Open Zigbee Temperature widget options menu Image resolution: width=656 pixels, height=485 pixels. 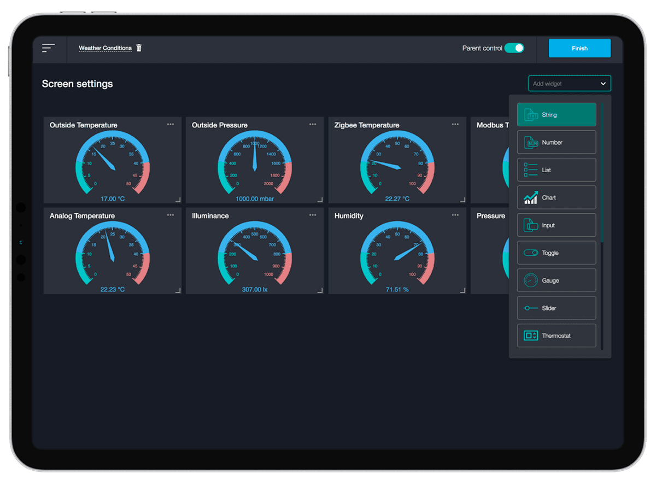(455, 125)
